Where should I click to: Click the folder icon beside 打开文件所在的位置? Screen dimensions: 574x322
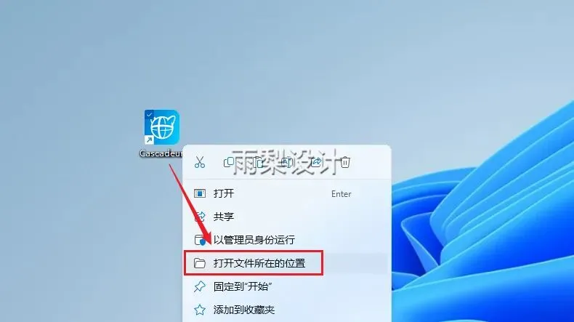200,263
